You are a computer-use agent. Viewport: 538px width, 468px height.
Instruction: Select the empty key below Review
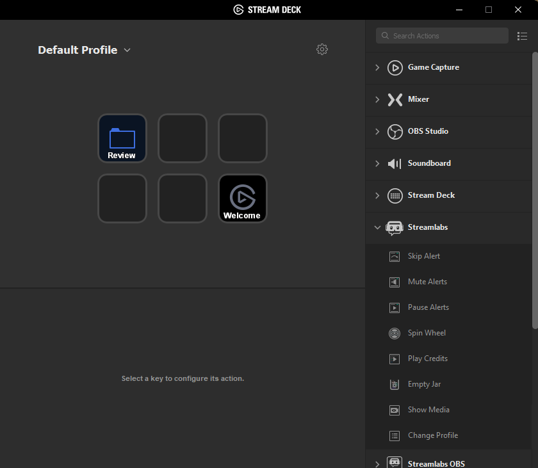(122, 198)
